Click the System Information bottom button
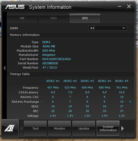The width and height of the screenshot is (138, 141). coord(108,128)
